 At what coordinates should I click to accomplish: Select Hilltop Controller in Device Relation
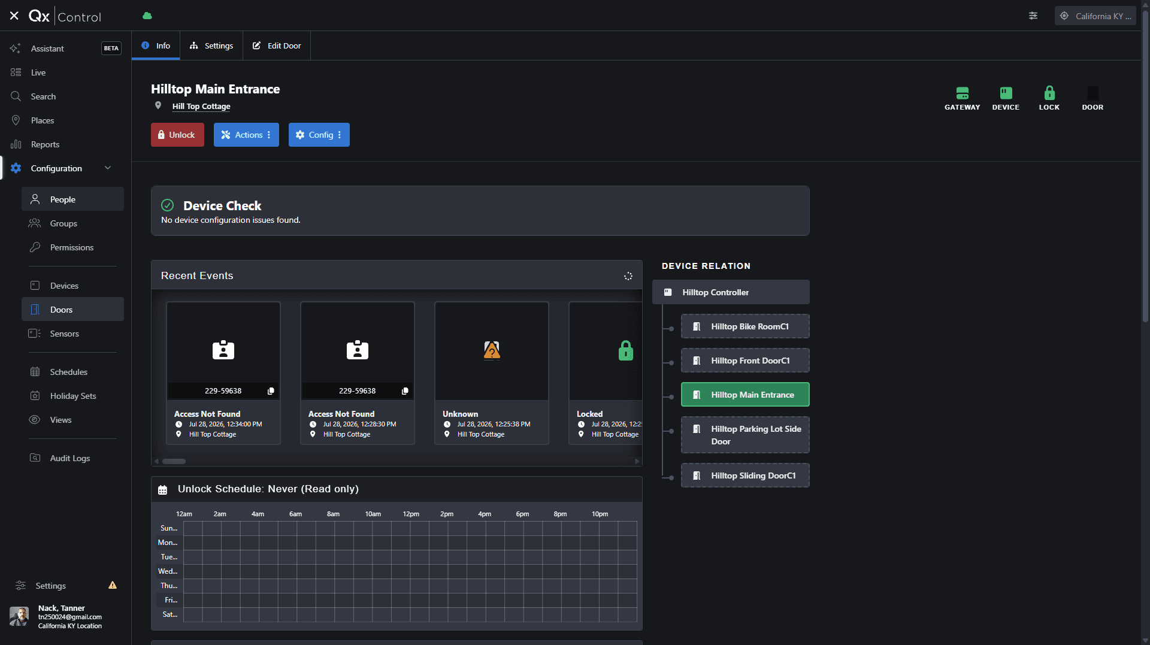(x=731, y=292)
